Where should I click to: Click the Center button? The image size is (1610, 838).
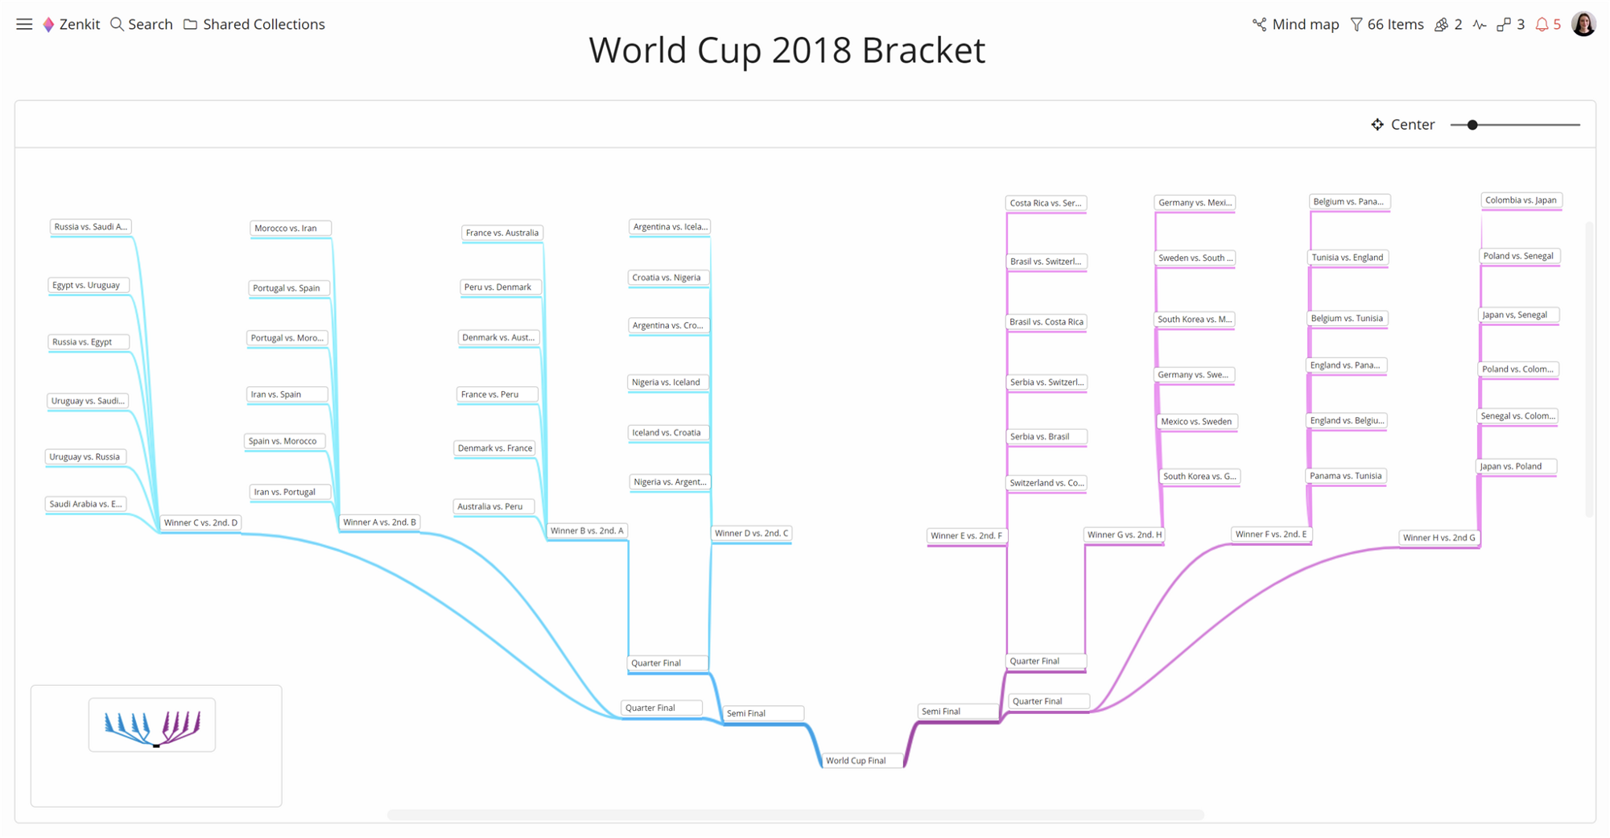click(1402, 125)
